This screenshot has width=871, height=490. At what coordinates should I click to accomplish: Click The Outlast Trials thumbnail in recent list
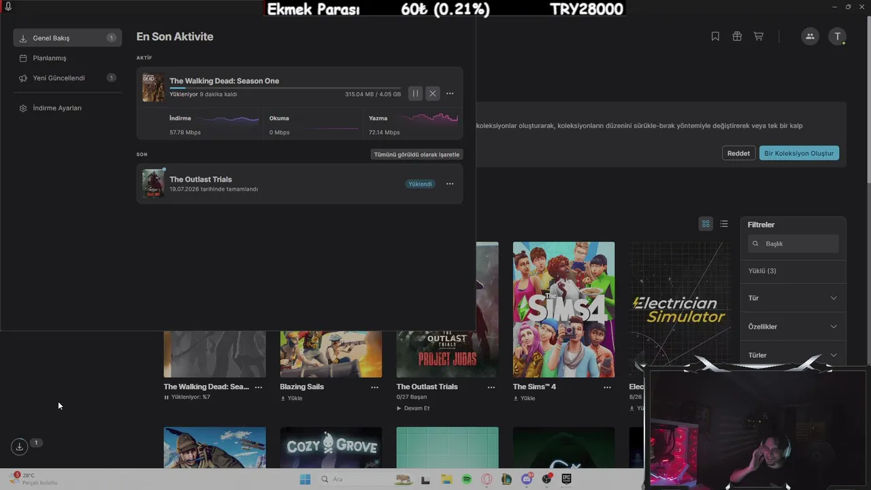pyautogui.click(x=153, y=183)
